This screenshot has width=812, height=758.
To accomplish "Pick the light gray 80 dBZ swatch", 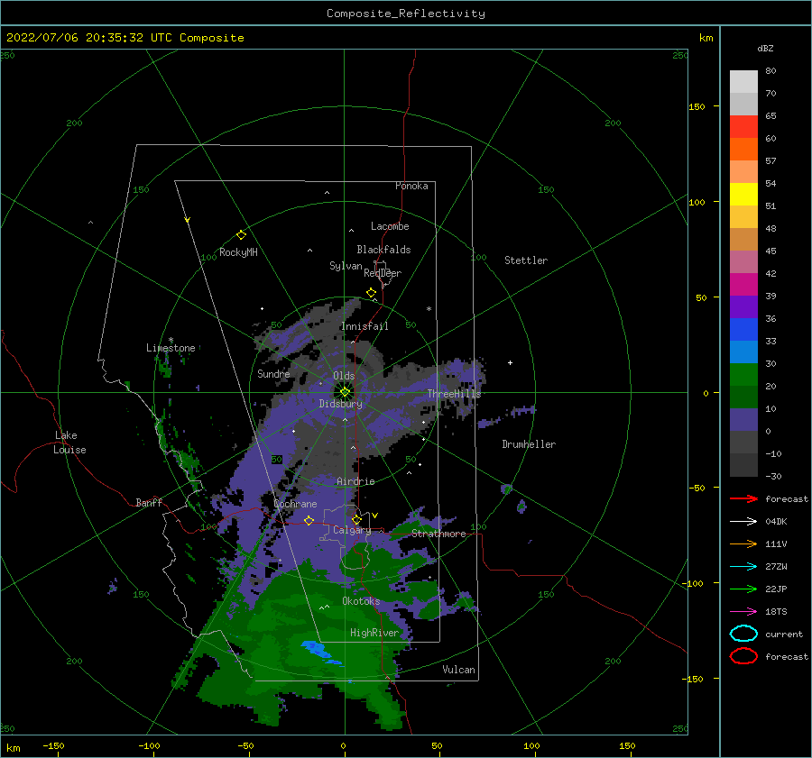I will pos(743,81).
